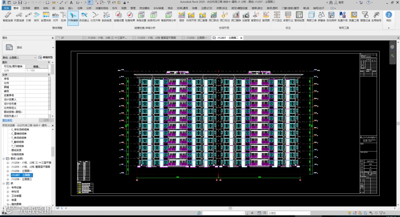This screenshot has width=400, height=217.
Task: Switch to the 视图 ribbon tab
Action: point(124,8)
